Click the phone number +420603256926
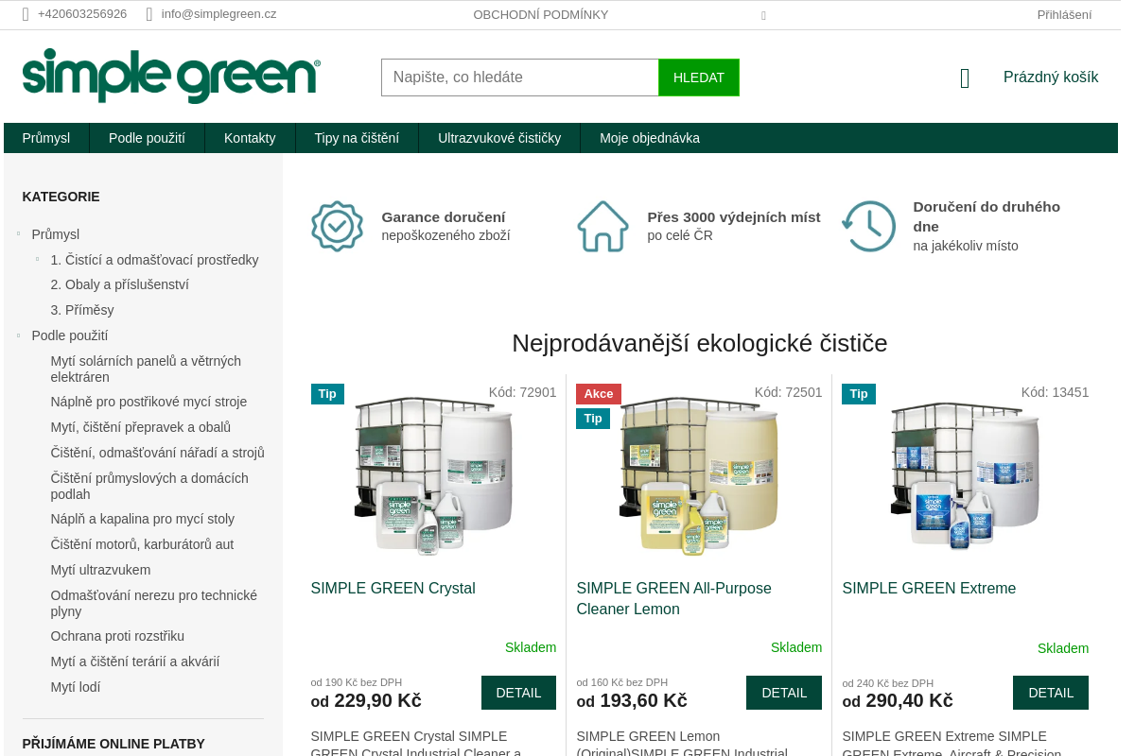This screenshot has width=1135, height=756. click(82, 14)
